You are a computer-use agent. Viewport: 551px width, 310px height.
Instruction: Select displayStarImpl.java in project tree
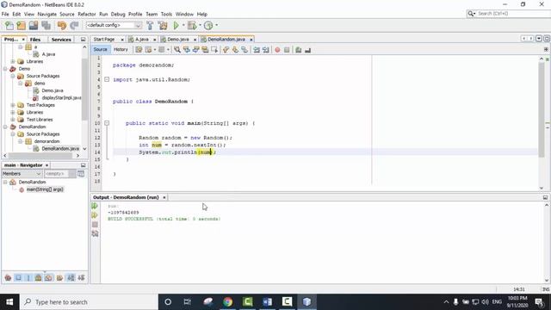[61, 97]
